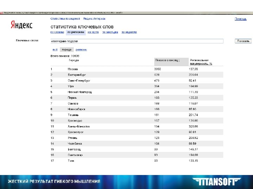Switch to the по неделям tab
The image size is (253, 189).
(129, 32)
